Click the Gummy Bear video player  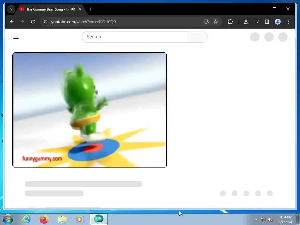[x=90, y=110]
